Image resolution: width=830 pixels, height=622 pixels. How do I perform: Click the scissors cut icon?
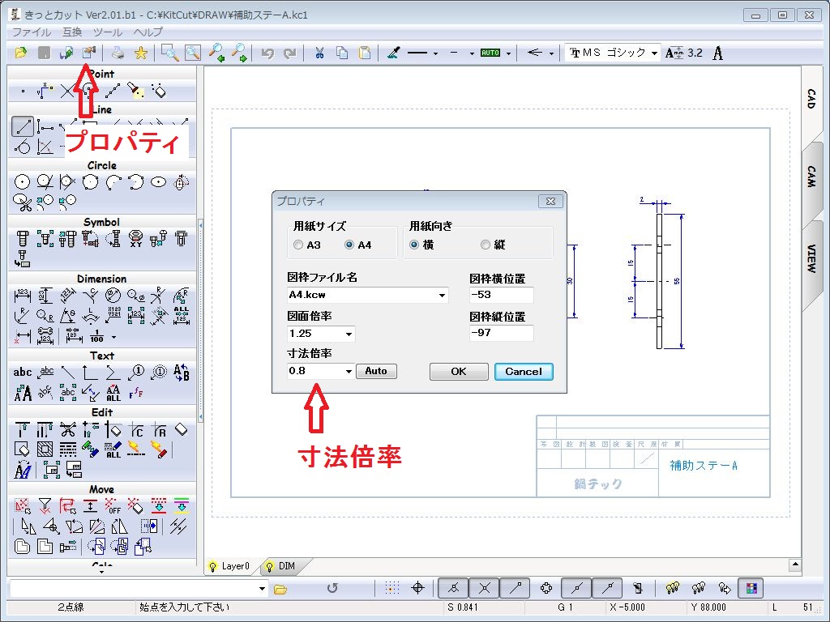point(319,53)
